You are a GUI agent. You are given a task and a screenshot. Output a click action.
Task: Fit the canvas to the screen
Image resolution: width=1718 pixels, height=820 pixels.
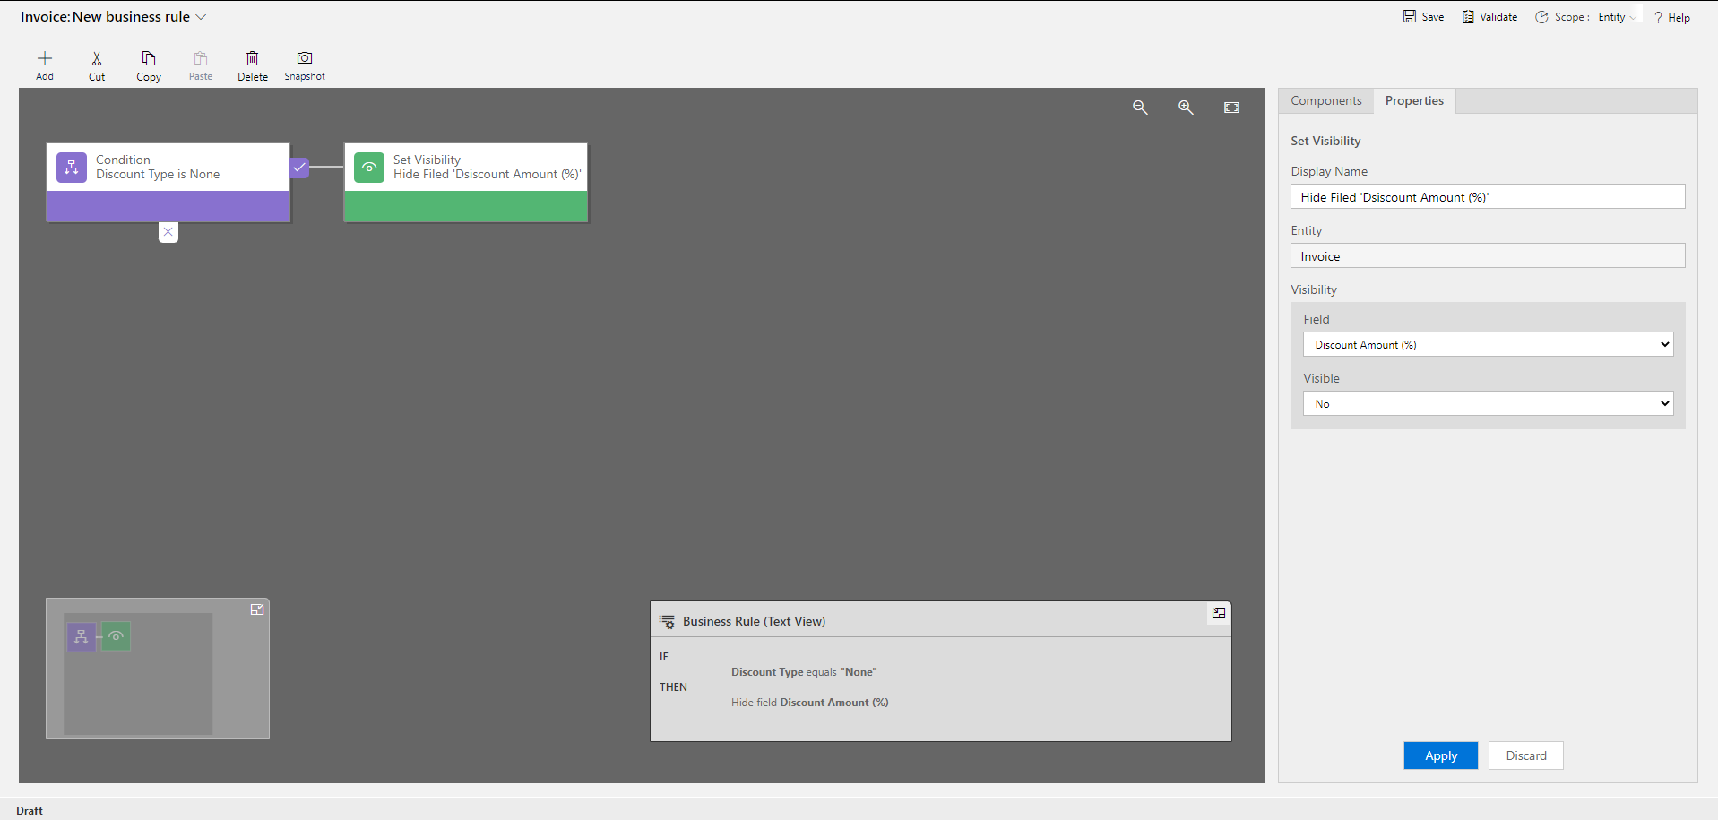coord(1231,107)
